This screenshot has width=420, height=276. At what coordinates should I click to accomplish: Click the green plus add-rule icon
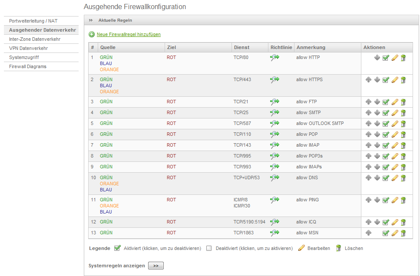tap(91, 34)
